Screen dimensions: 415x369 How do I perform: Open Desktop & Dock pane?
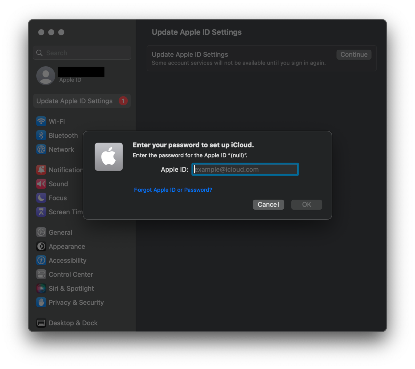click(x=73, y=323)
